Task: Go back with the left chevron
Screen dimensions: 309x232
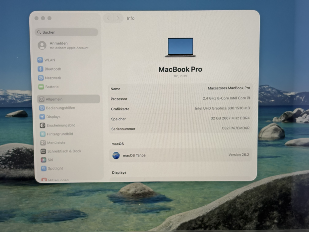Action: pos(108,18)
